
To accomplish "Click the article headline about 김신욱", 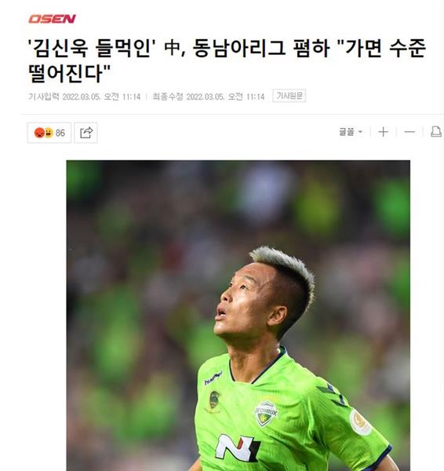I will tap(227, 60).
